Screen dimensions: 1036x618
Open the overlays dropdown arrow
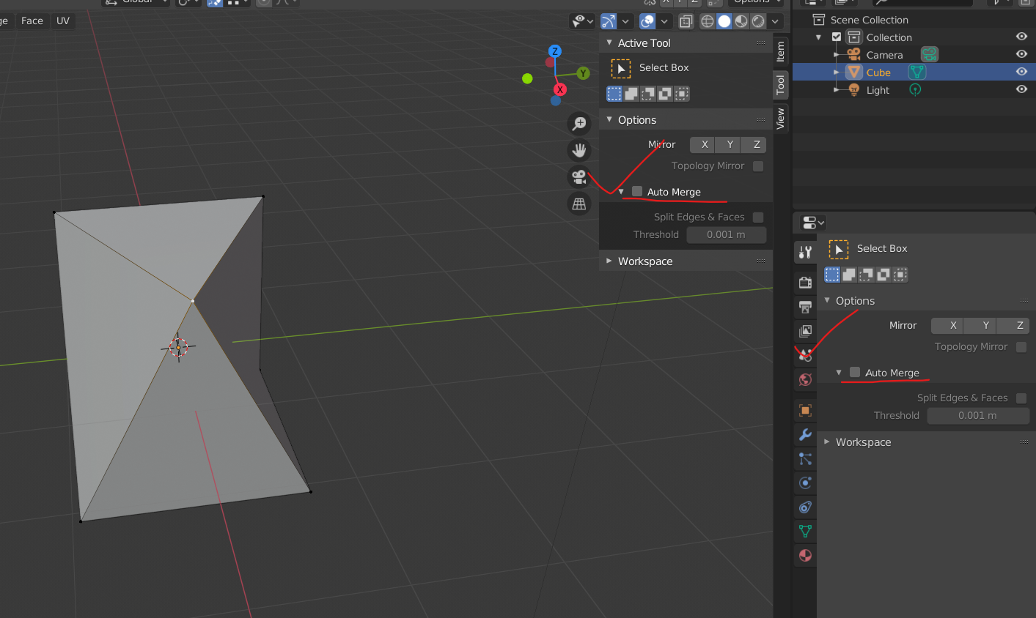pyautogui.click(x=664, y=21)
